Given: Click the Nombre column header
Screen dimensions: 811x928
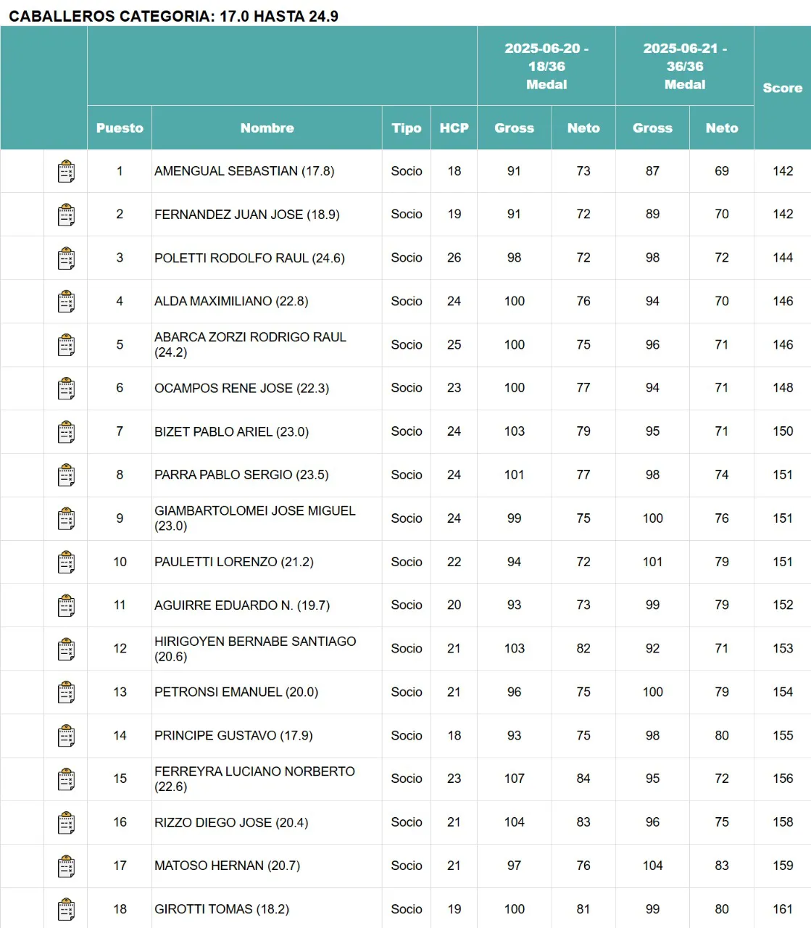Looking at the screenshot, I should (267, 128).
